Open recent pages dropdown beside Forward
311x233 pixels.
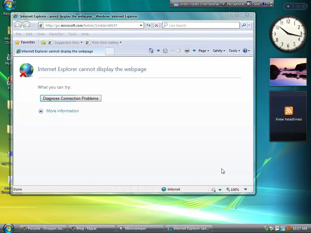click(x=33, y=25)
